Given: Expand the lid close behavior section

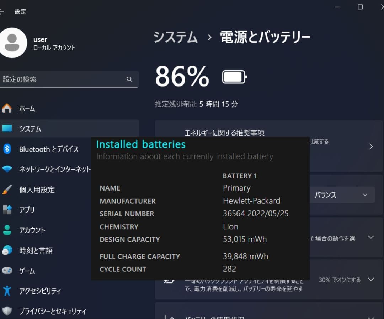Looking at the screenshot, I should tap(371, 237).
